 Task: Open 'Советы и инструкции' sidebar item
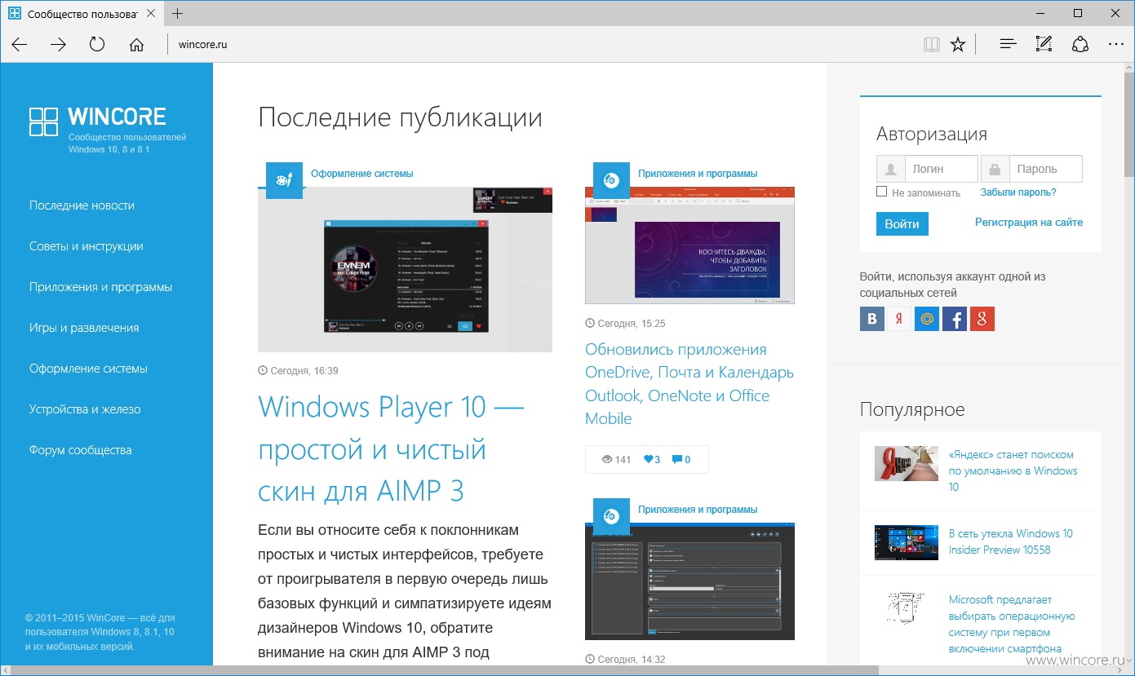click(86, 246)
